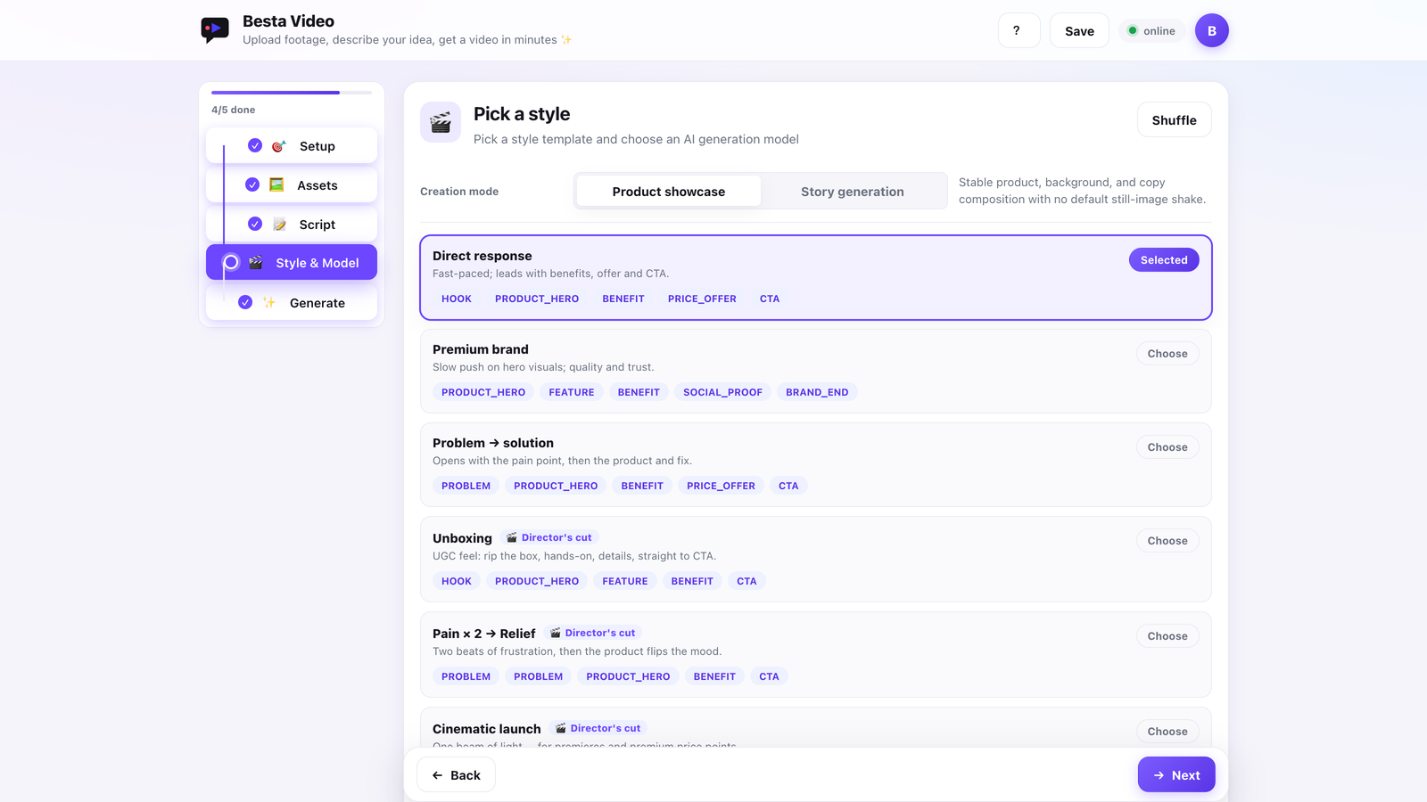The image size is (1427, 802).
Task: Click the target icon next to Setup
Action: coord(278,146)
